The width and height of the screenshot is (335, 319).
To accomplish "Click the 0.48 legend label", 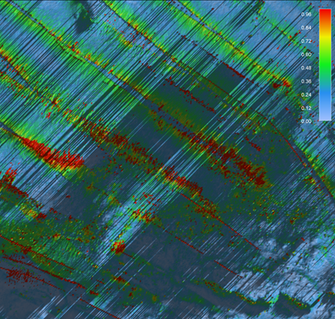I will click(306, 68).
